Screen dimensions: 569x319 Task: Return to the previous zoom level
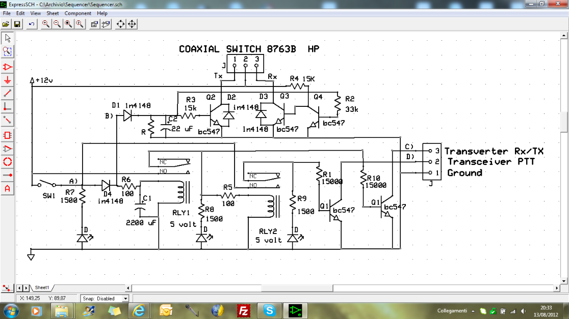coord(80,24)
